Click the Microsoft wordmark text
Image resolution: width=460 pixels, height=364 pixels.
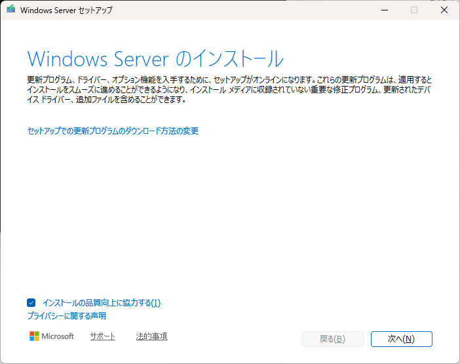(58, 336)
